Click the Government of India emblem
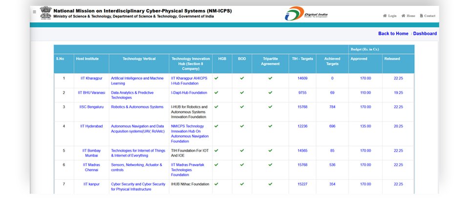 point(45,13)
